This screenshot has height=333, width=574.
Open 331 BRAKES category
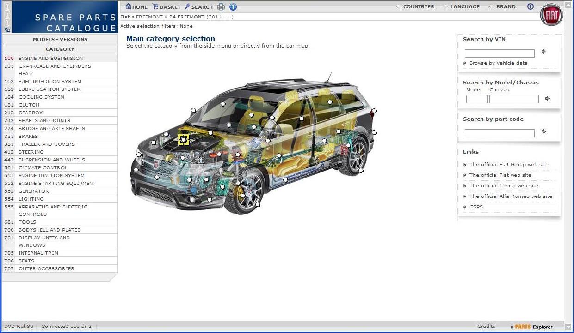click(60, 137)
